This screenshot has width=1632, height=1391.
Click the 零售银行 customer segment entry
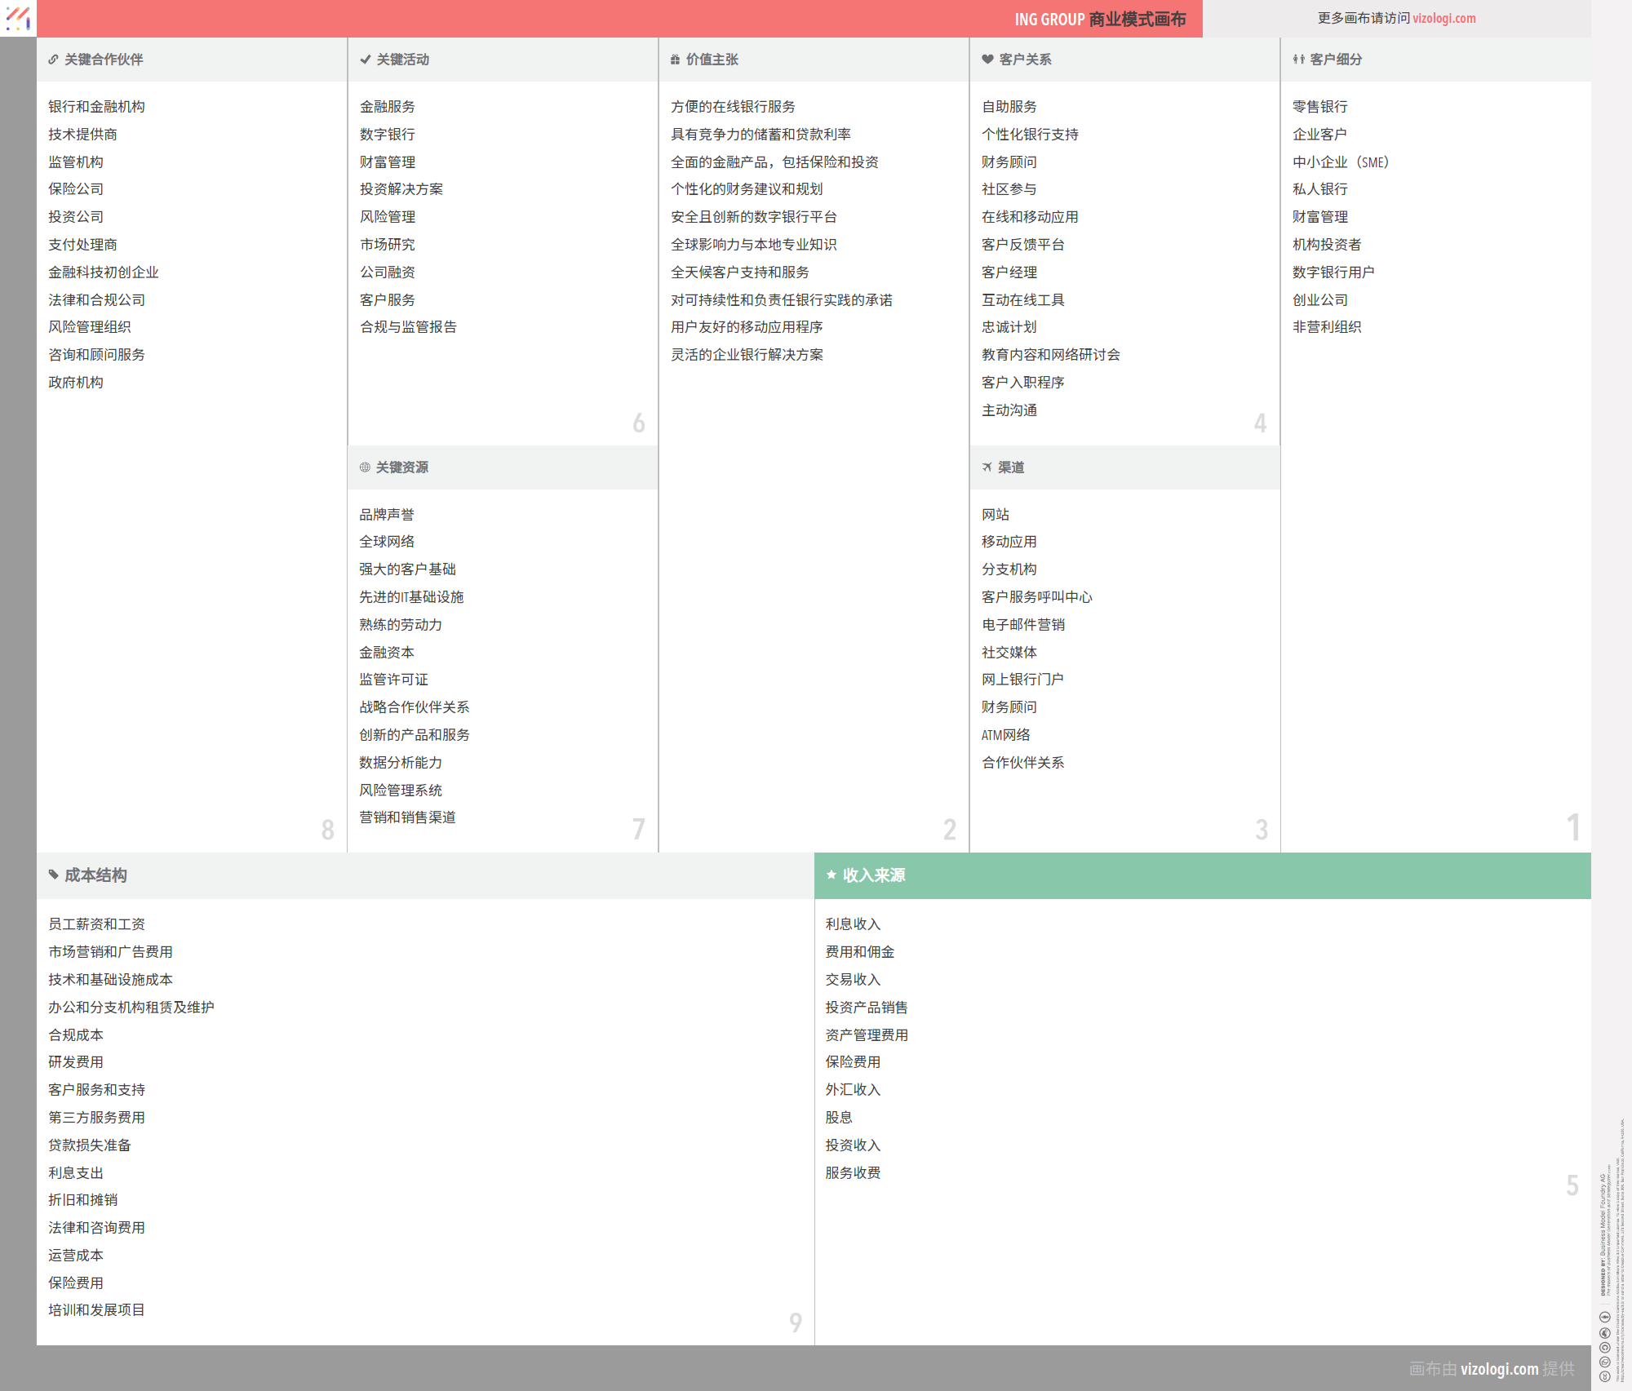pos(1319,107)
